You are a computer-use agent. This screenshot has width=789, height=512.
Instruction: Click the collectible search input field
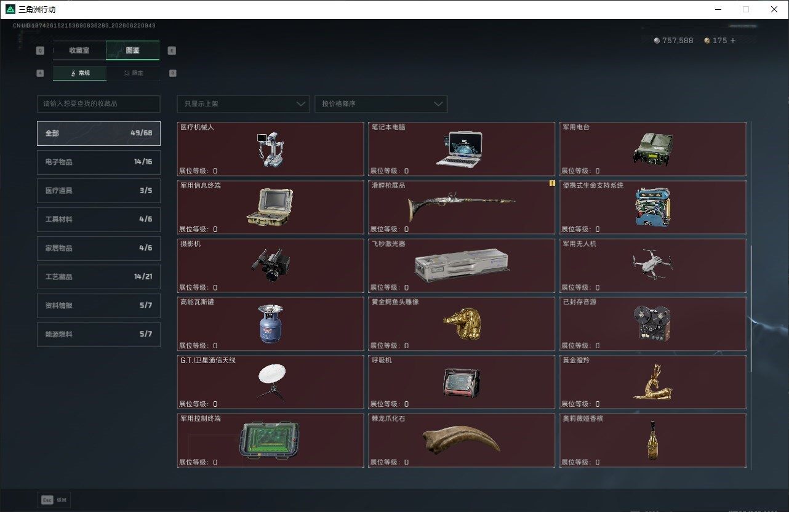coord(98,104)
